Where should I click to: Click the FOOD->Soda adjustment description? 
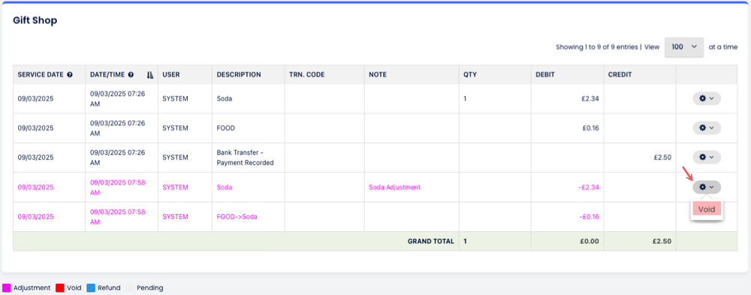[237, 216]
